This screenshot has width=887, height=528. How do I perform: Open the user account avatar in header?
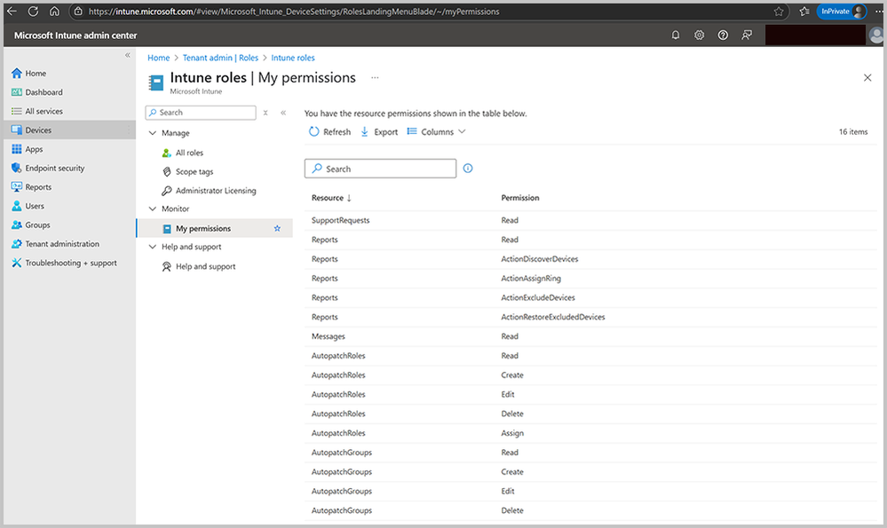pos(877,35)
